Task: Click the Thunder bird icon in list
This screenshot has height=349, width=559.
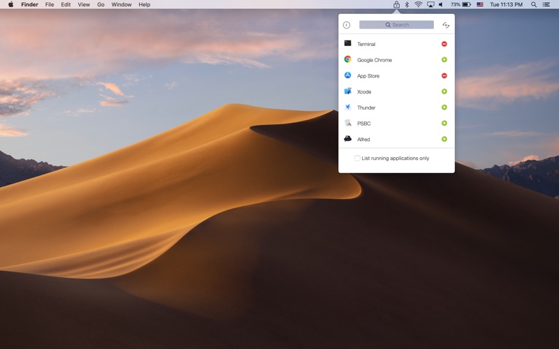Action: point(347,107)
